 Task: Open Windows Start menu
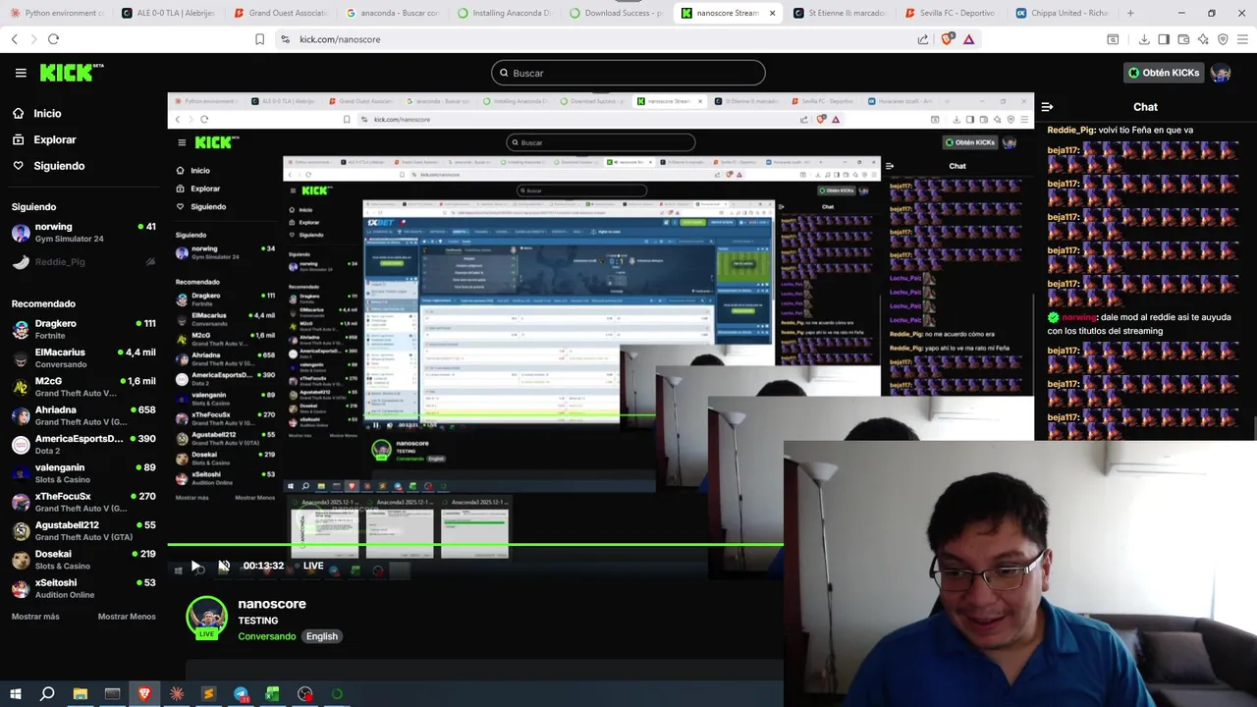pos(15,694)
